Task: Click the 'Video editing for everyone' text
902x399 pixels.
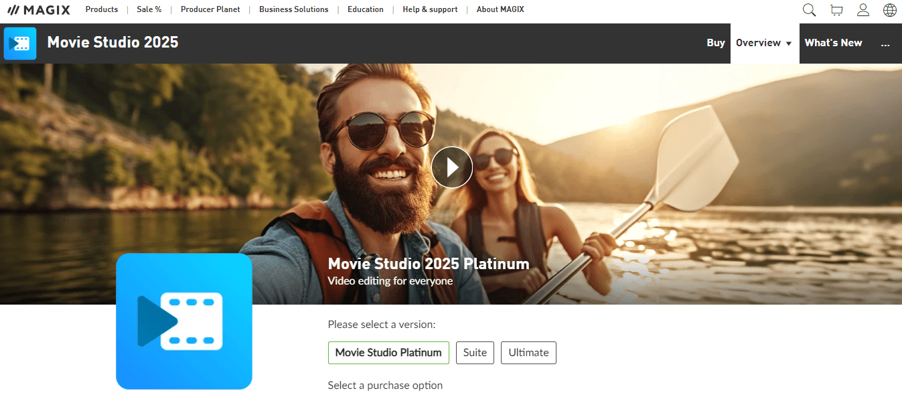Action: [x=390, y=281]
